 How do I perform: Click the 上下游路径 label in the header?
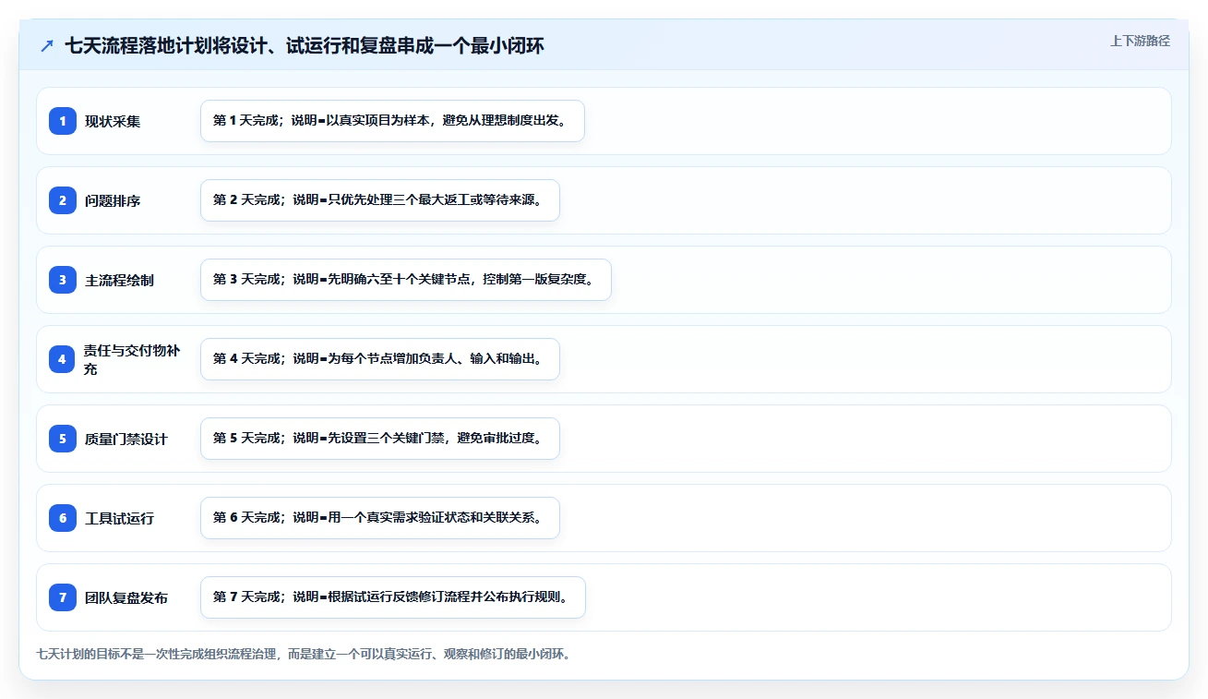[1140, 41]
